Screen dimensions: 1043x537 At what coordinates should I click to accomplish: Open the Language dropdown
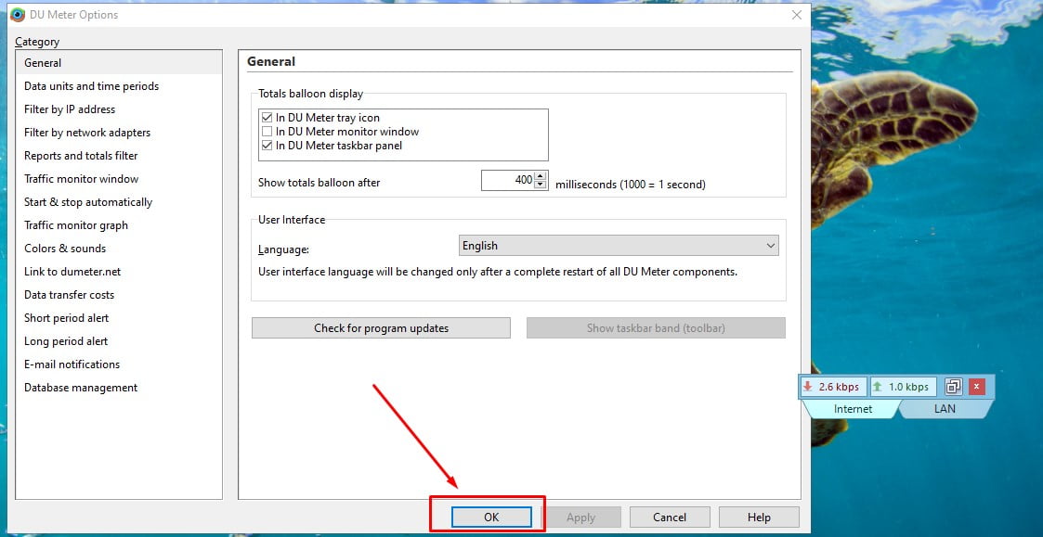[619, 246]
